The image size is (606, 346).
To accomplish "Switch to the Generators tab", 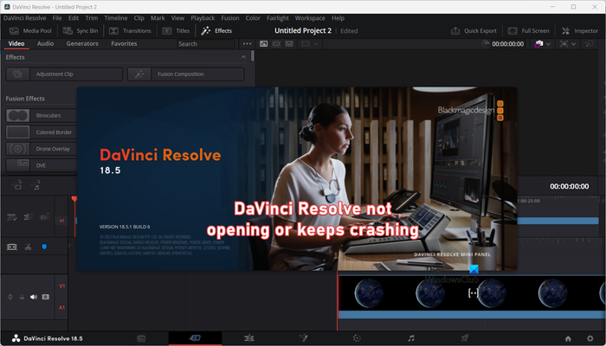I will (82, 43).
